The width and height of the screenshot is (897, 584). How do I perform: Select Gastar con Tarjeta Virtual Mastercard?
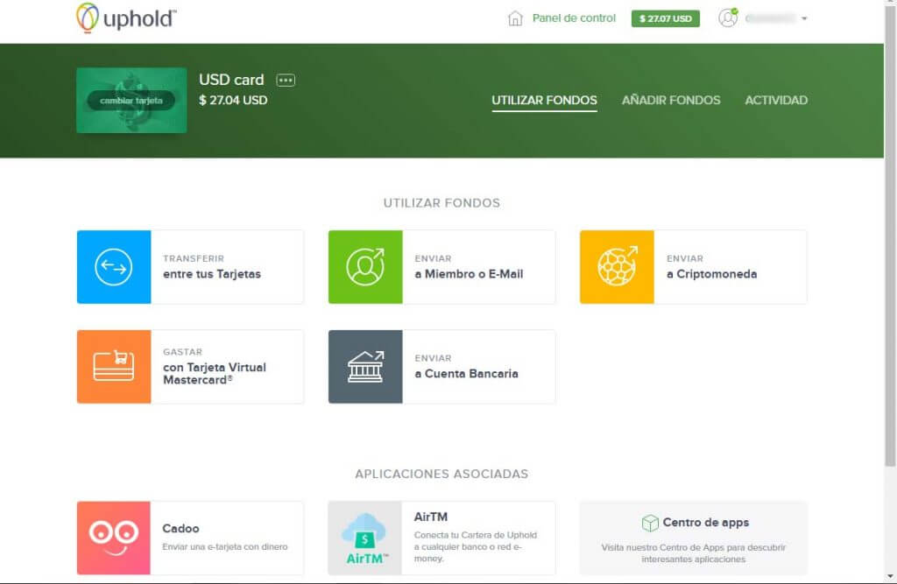(x=190, y=367)
